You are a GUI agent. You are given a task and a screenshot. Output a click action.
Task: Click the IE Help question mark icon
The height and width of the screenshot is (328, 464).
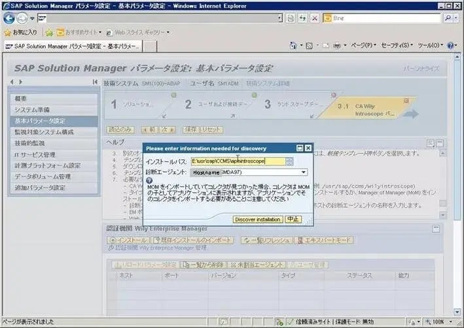450,46
